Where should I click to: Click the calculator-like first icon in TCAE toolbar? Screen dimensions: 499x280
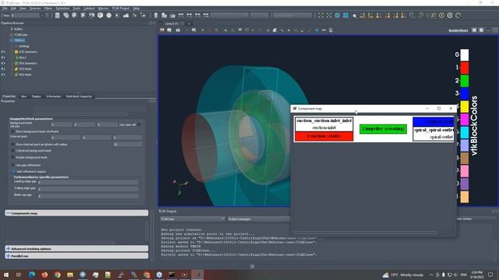click(x=57, y=16)
